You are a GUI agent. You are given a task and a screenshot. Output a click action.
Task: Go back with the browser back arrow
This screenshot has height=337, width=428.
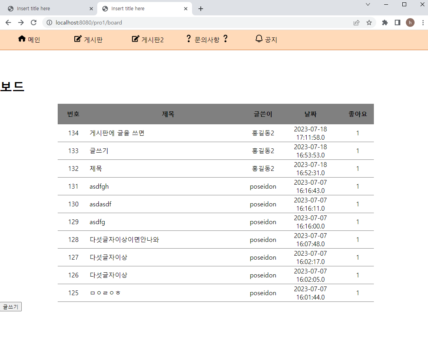tap(8, 22)
